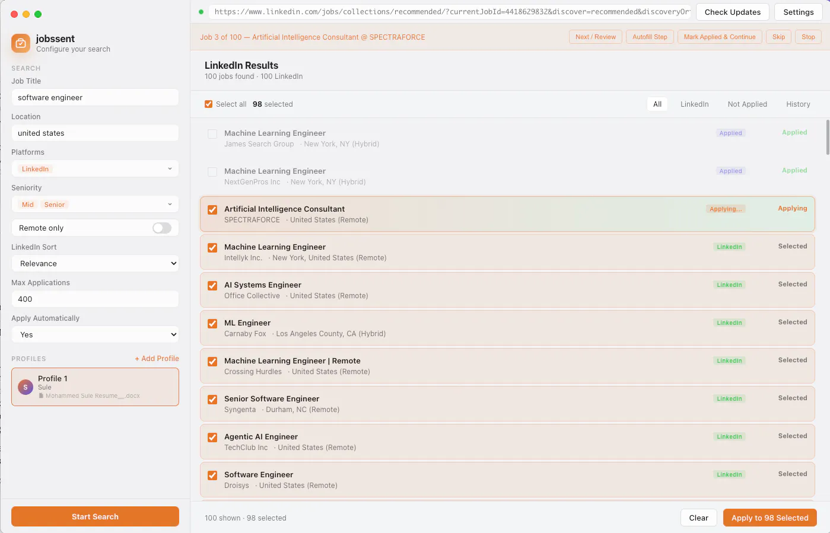Click the Autofill Step button
Image resolution: width=830 pixels, height=533 pixels.
[650, 37]
